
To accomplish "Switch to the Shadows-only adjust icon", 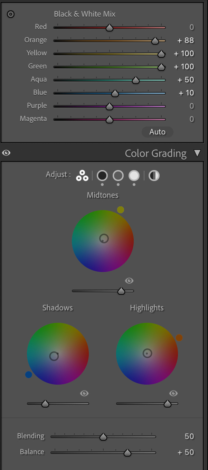I will 102,176.
